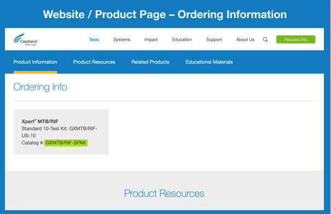Open the About Us menu
The height and width of the screenshot is (214, 331).
coord(245,40)
